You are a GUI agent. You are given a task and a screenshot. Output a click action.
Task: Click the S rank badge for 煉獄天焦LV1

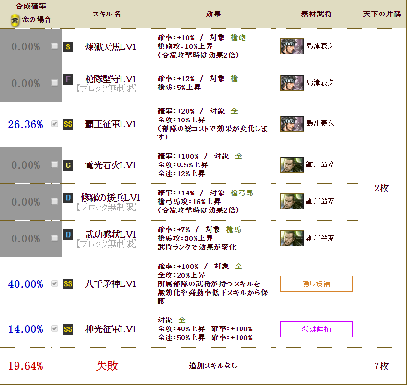coord(68,47)
